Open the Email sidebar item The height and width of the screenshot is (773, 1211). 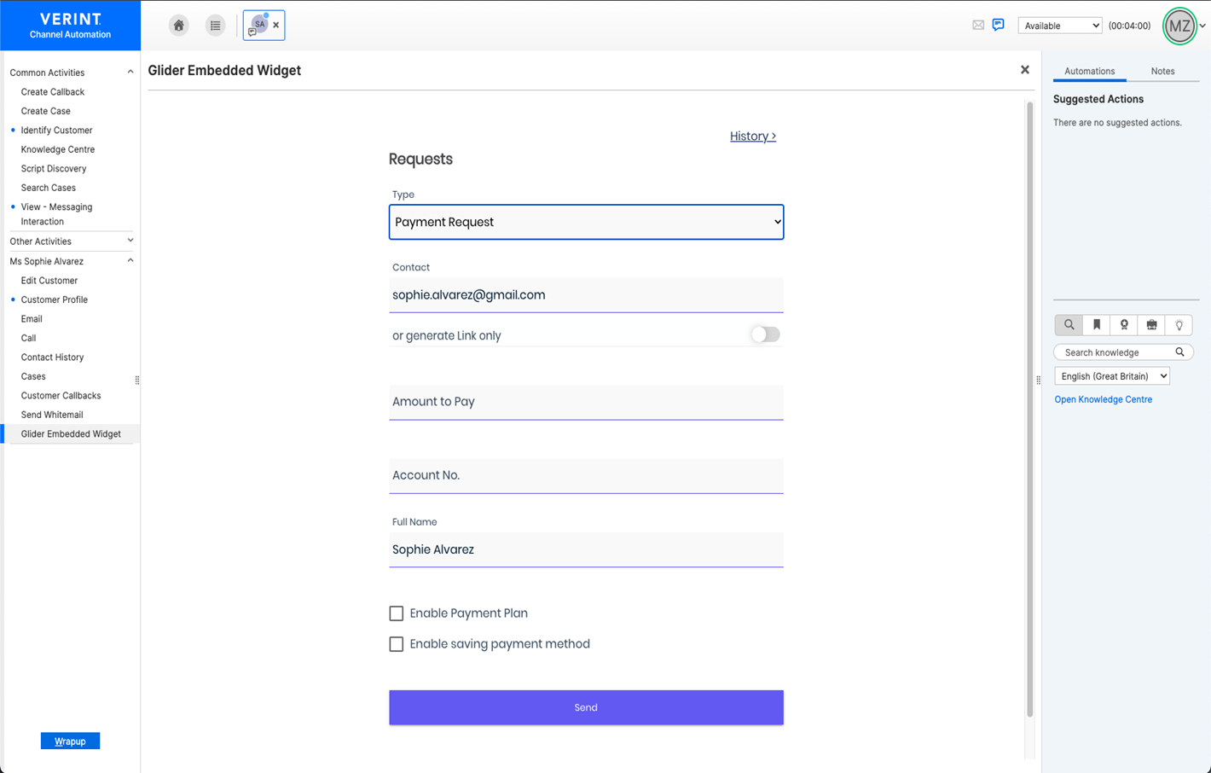[32, 319]
